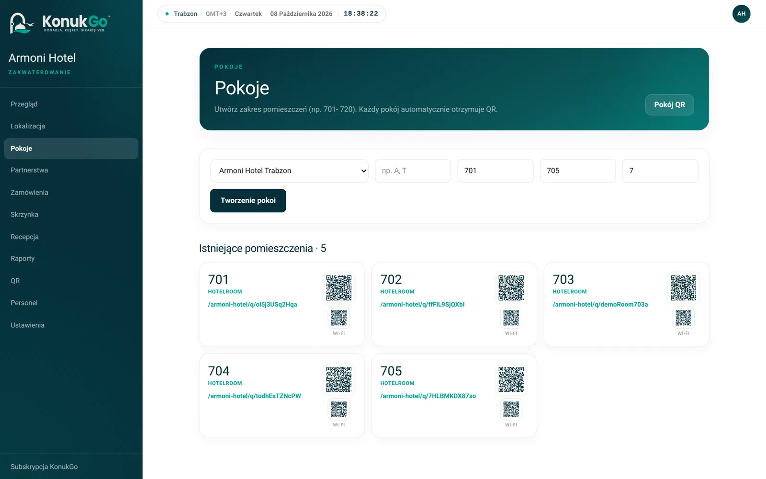Click the Tworzenie pokoi button
This screenshot has height=479, width=766.
pos(248,201)
